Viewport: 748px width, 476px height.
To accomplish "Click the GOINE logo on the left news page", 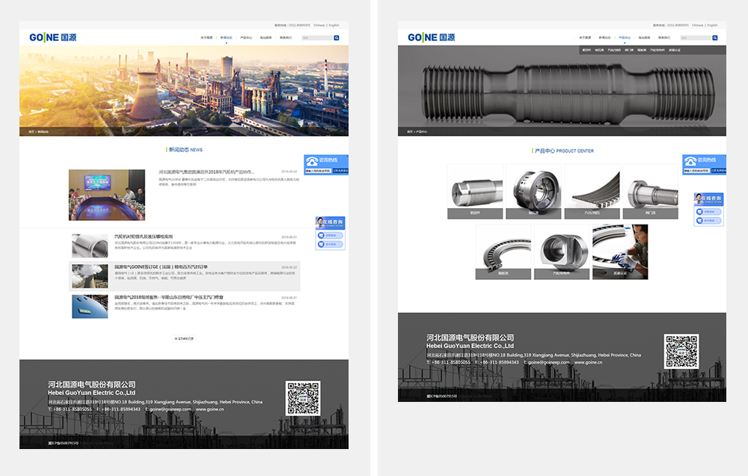I will [x=52, y=37].
